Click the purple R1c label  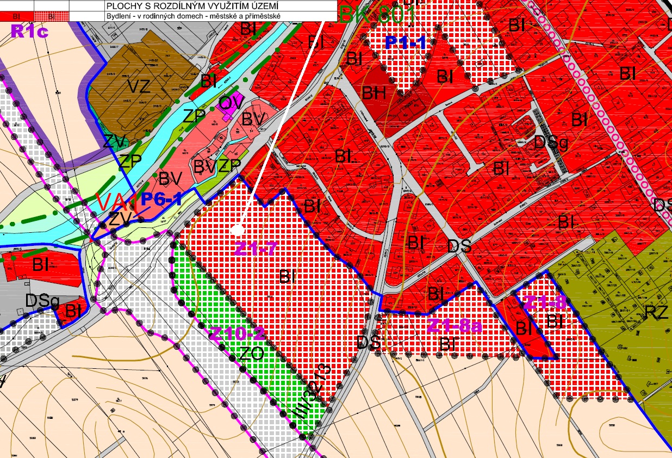click(x=29, y=30)
